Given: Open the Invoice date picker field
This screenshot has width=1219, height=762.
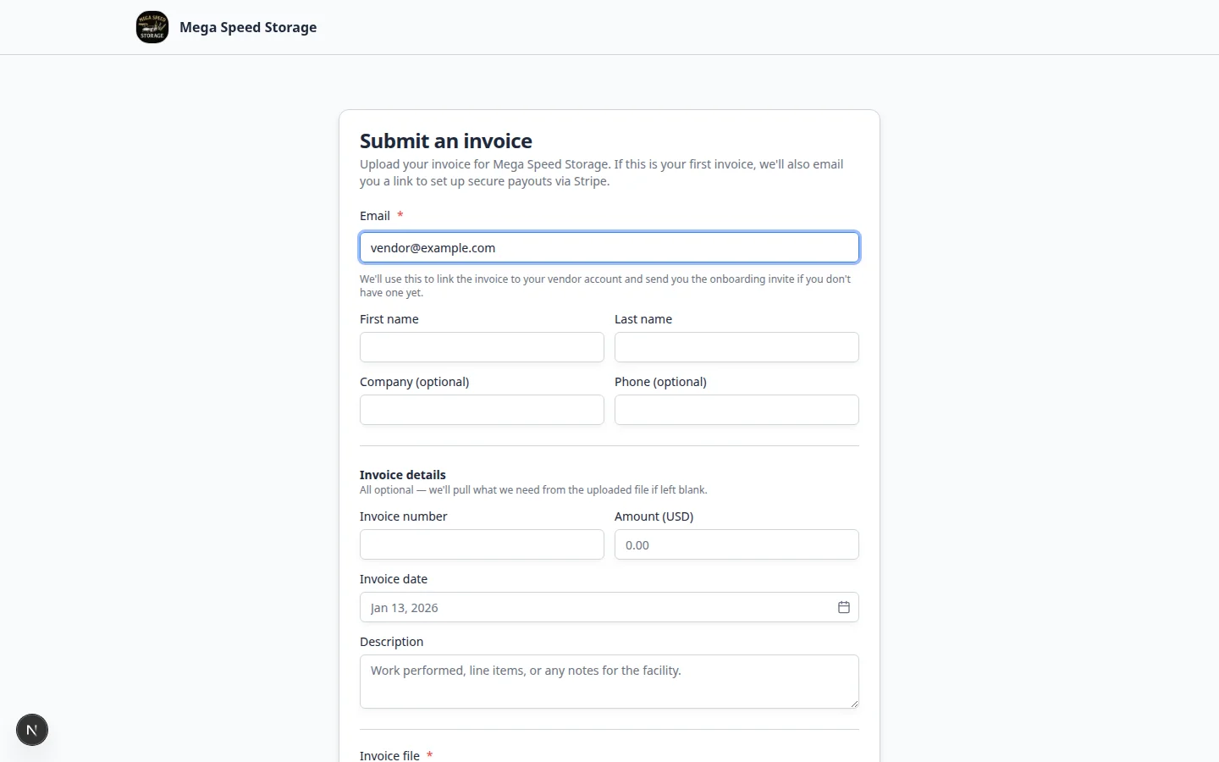Looking at the screenshot, I should [609, 607].
